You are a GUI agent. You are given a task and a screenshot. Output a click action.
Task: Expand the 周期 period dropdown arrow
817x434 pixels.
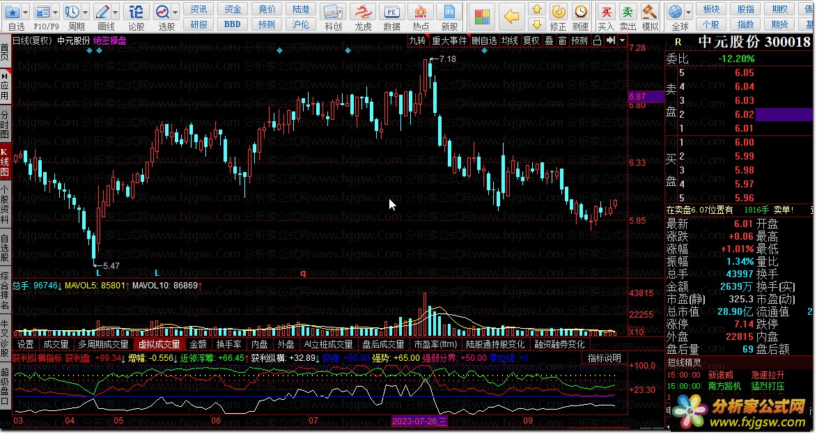pyautogui.click(x=86, y=11)
